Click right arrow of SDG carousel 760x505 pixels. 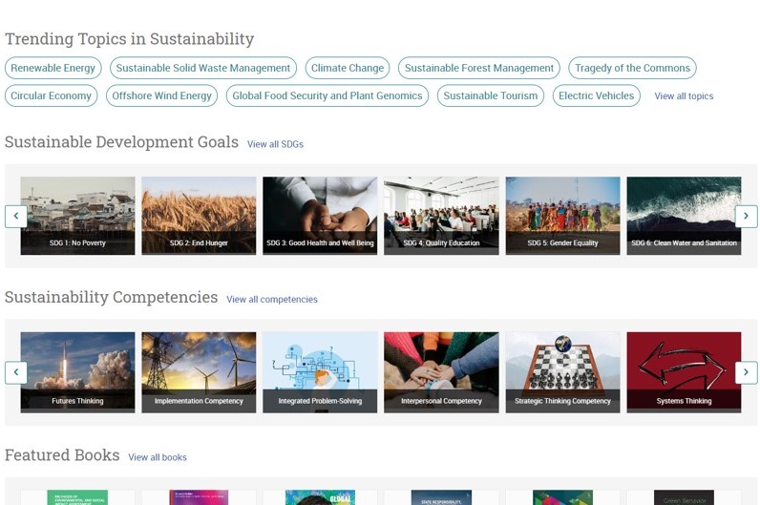coord(746,216)
